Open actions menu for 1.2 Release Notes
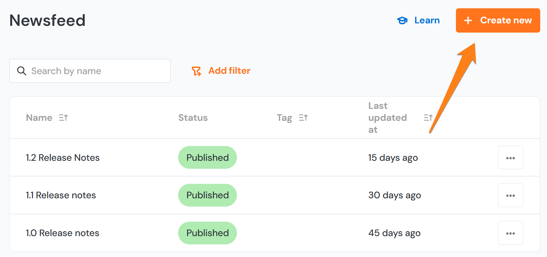 [x=510, y=158]
